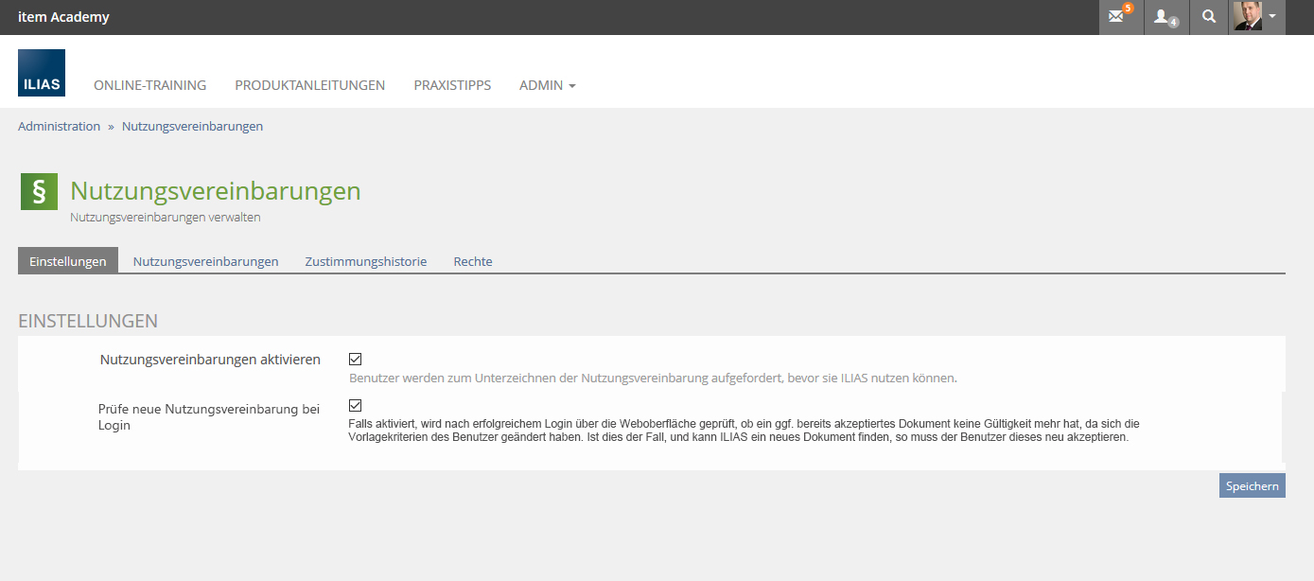Open the mail notifications icon
1314x581 pixels.
(x=1120, y=17)
